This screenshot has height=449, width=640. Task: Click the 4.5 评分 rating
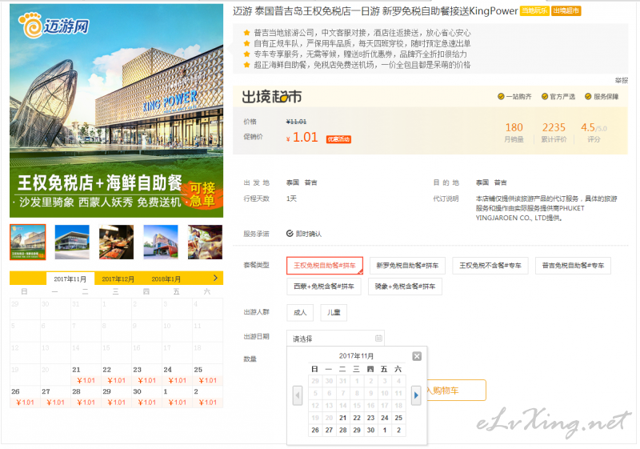click(594, 132)
